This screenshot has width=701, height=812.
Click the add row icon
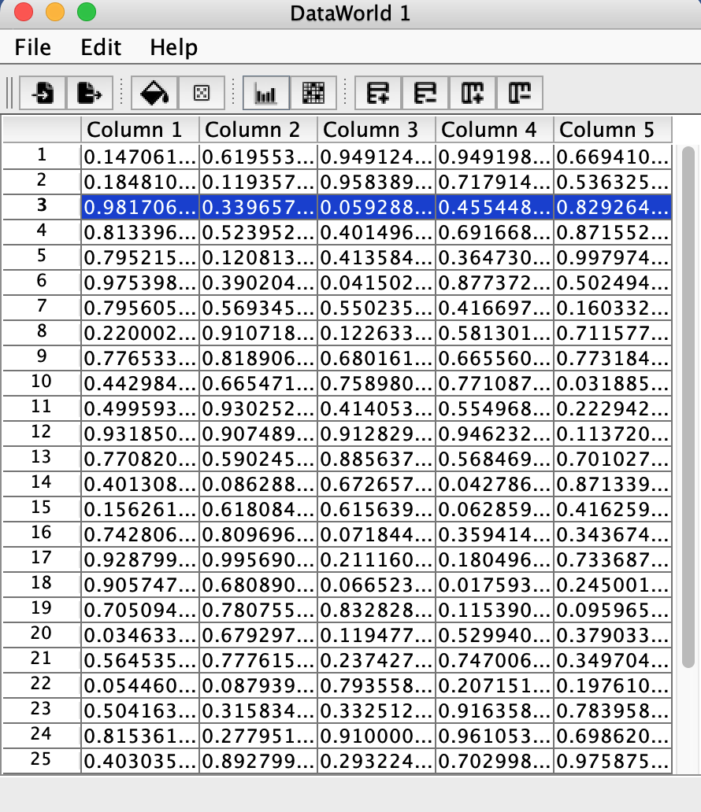pos(378,93)
